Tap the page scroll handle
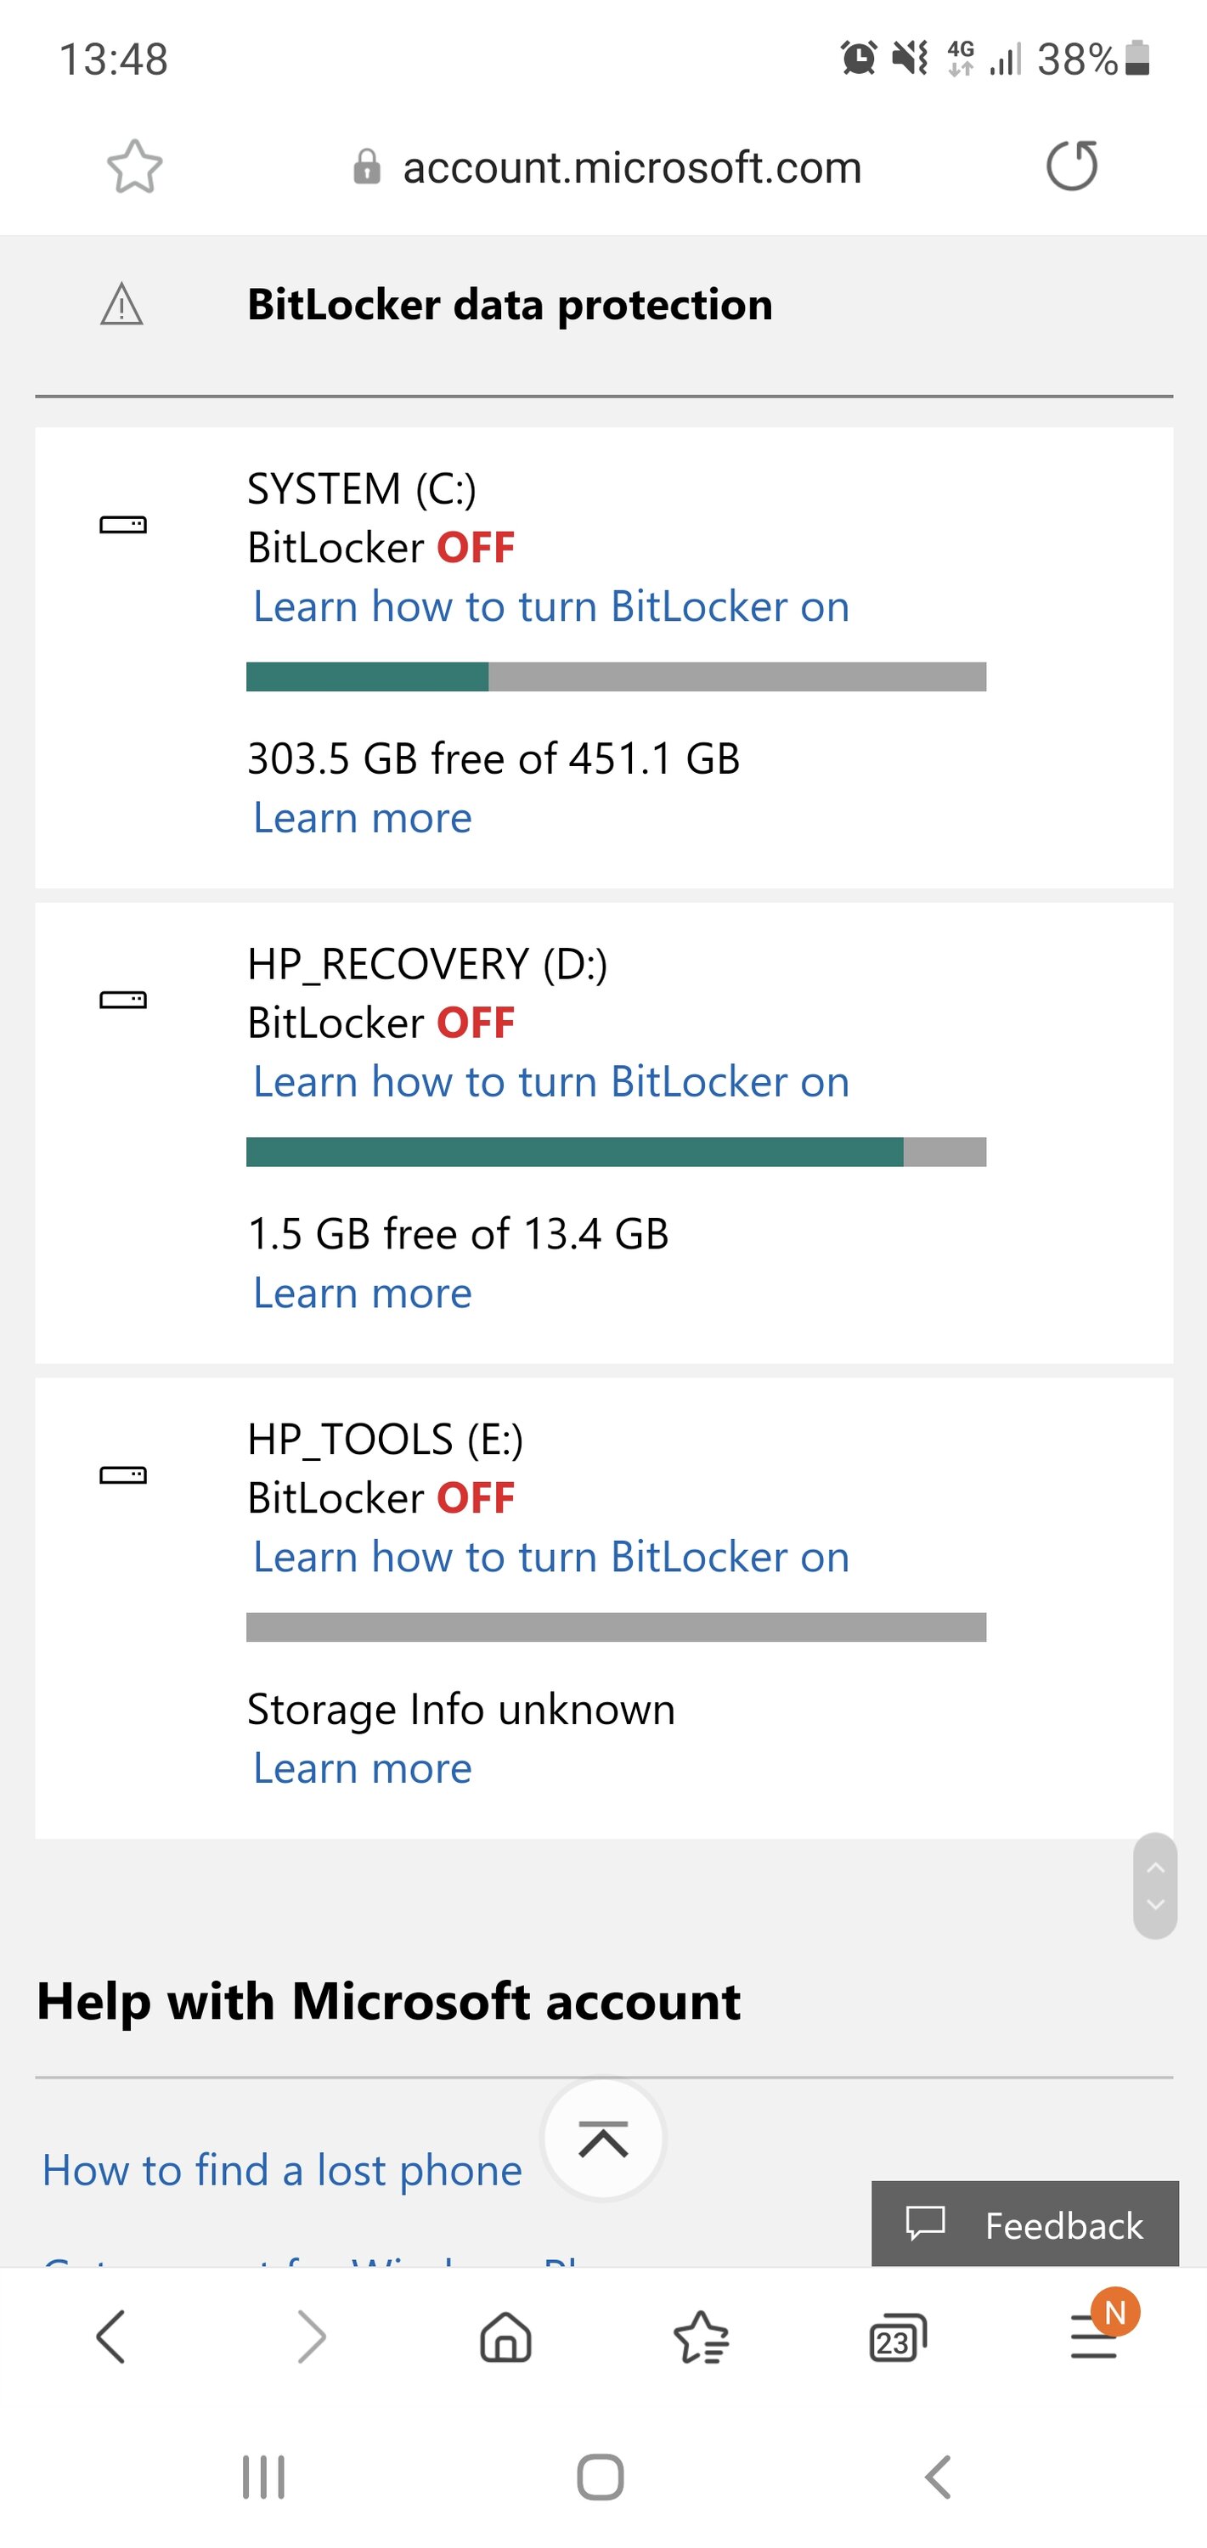This screenshot has width=1207, height=2548. pos(1154,1886)
